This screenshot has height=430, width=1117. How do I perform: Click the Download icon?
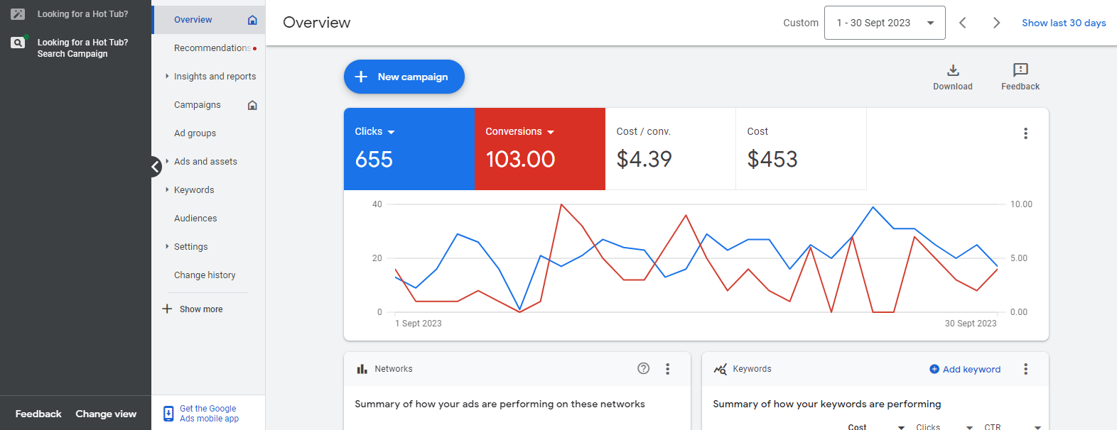coord(953,70)
